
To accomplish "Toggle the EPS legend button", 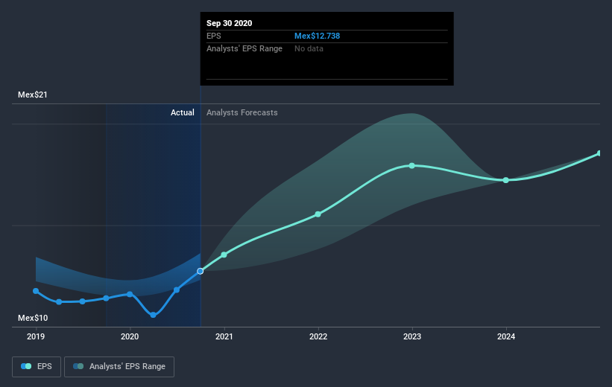I will pyautogui.click(x=37, y=367).
